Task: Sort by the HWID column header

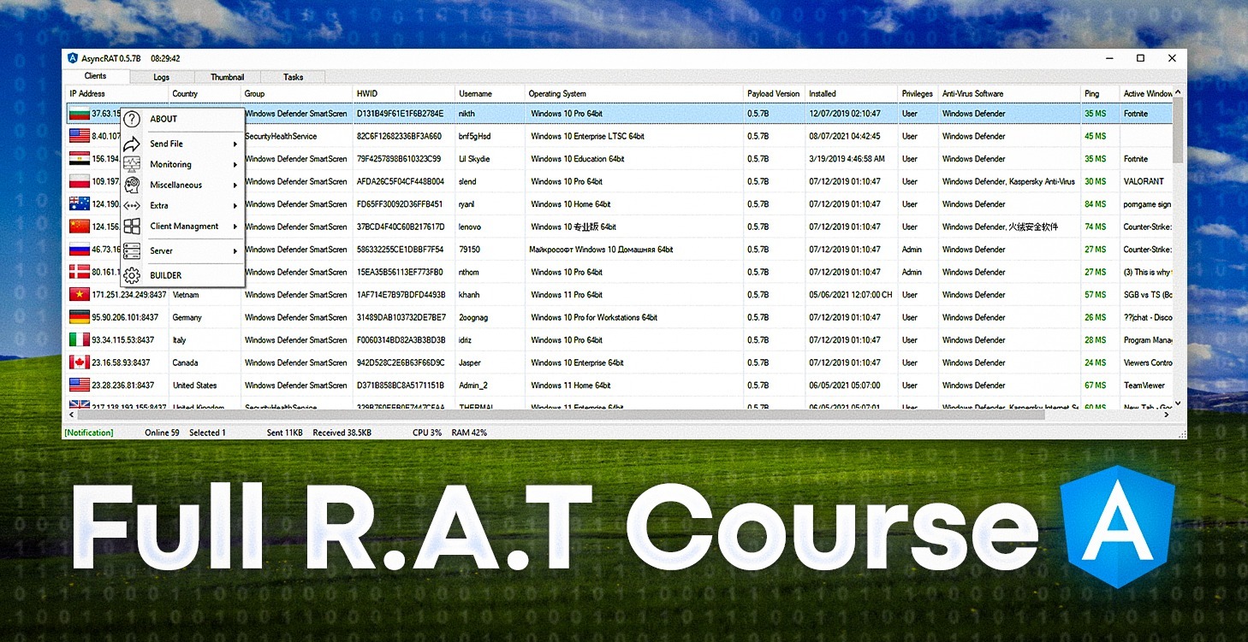Action: pos(404,93)
